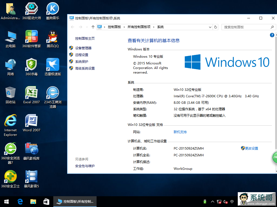Open 高级系统设置 link
Viewport: 277px width, 207px height.
(85, 68)
